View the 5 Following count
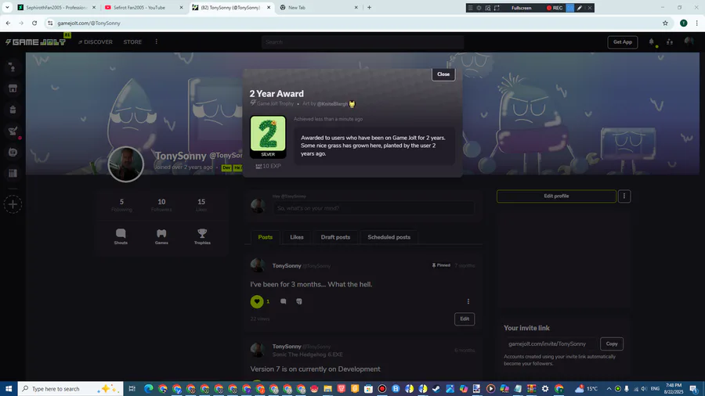Screen dimensions: 705x396 click(121, 205)
